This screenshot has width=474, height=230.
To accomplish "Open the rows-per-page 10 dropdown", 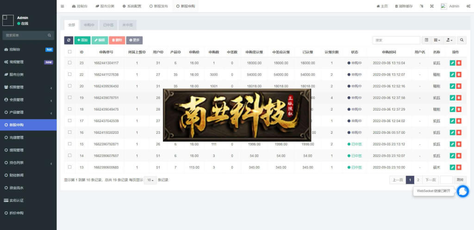I will (x=150, y=180).
